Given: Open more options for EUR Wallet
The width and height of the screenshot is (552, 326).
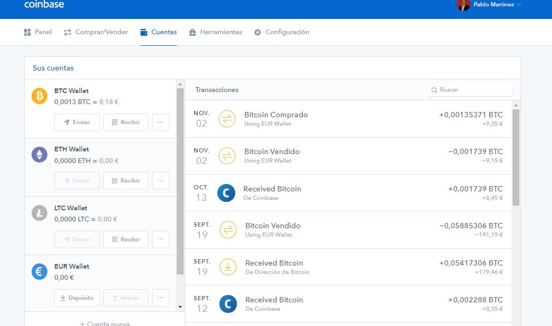Looking at the screenshot, I should (x=160, y=298).
